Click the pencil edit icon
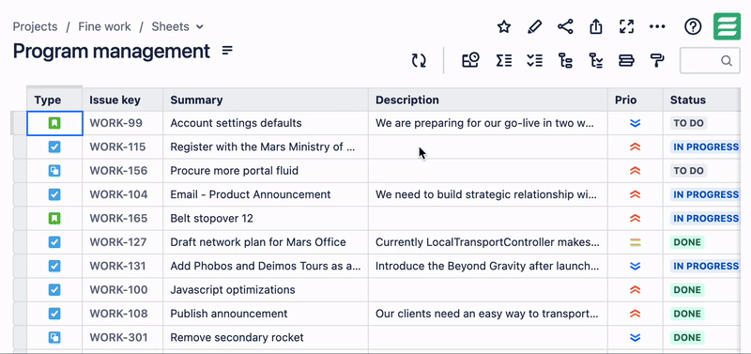 tap(534, 26)
